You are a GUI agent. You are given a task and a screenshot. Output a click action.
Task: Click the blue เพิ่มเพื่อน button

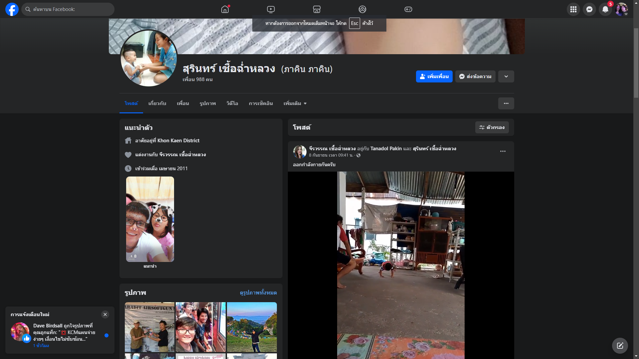click(434, 76)
